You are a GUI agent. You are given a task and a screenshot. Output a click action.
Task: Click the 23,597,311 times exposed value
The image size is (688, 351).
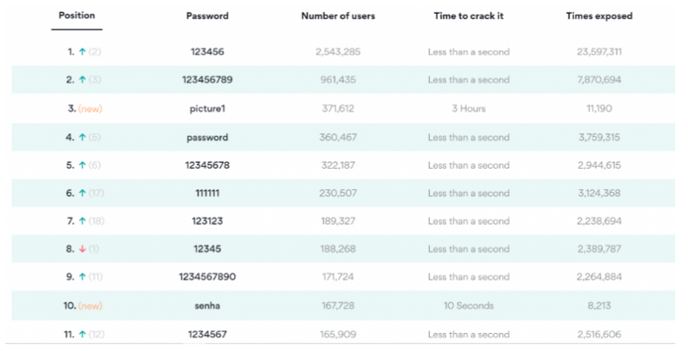599,52
